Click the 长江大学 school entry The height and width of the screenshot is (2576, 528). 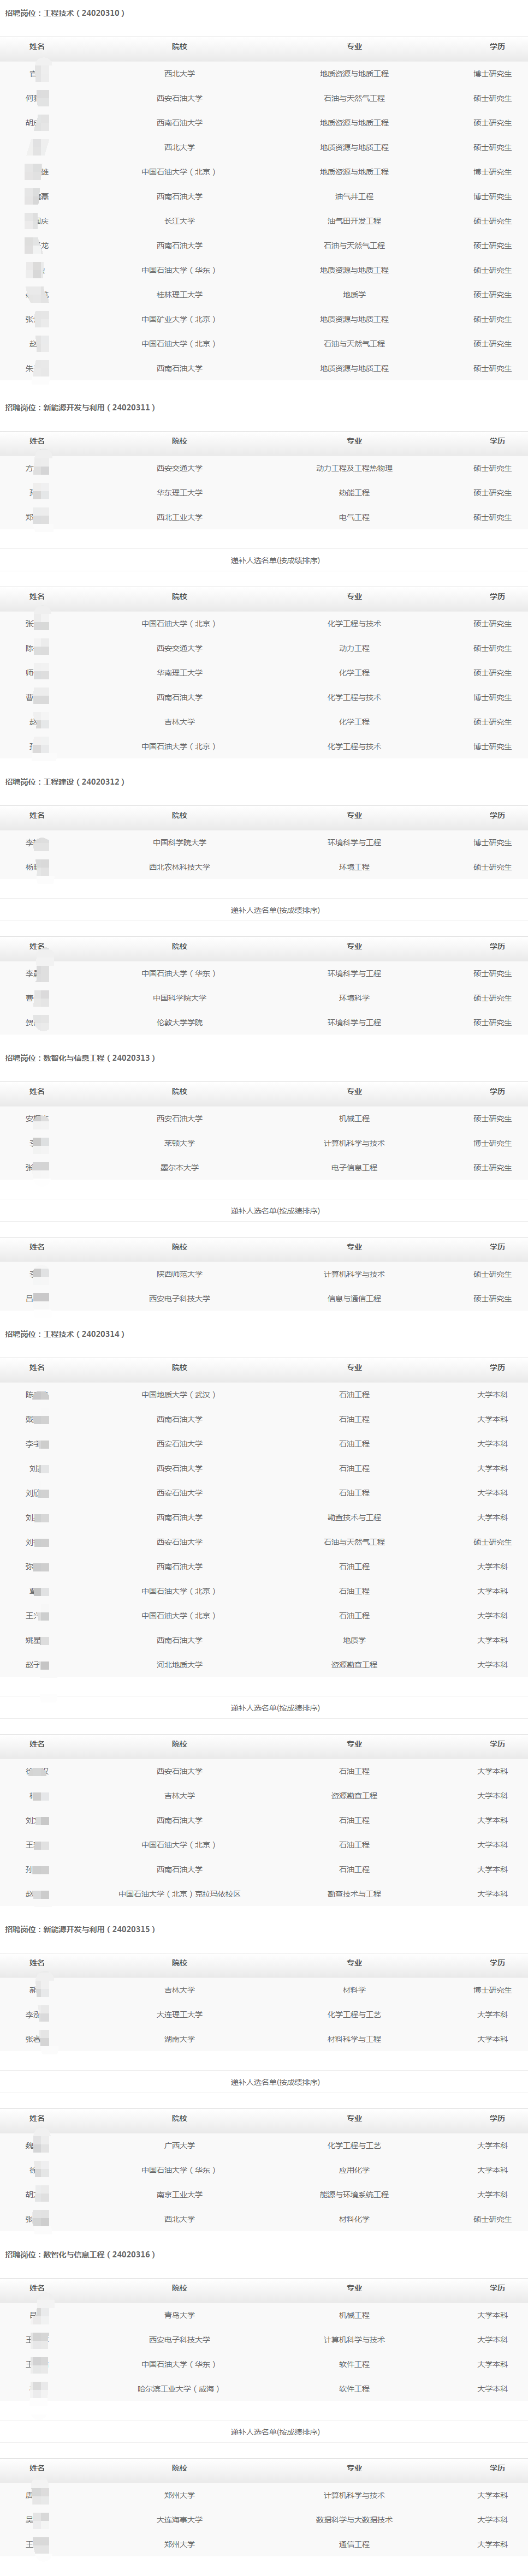click(x=179, y=221)
